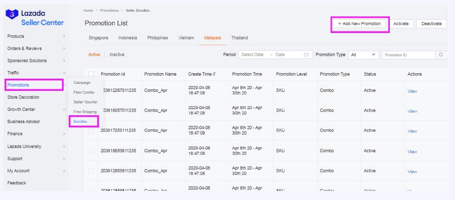Check the box for promotion 203617255111235

click(91, 130)
